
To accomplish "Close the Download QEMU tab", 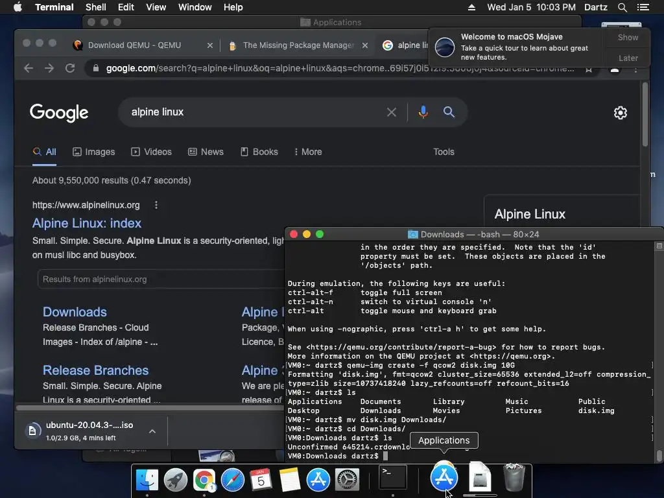I will [x=209, y=45].
